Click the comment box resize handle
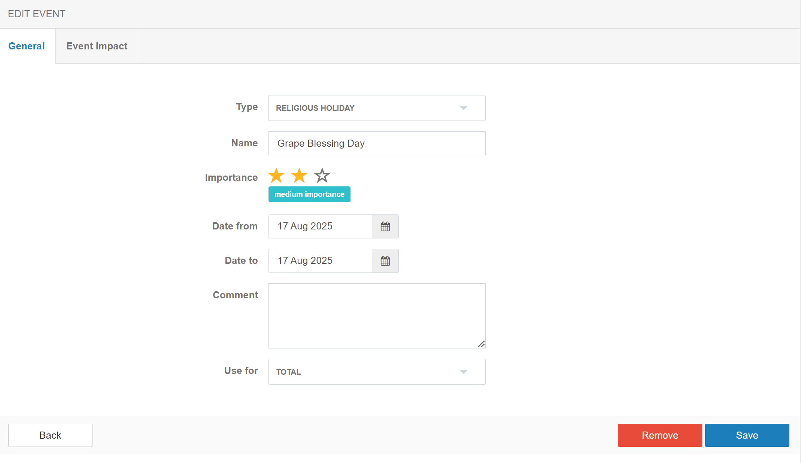The height and width of the screenshot is (463, 801). 481,344
